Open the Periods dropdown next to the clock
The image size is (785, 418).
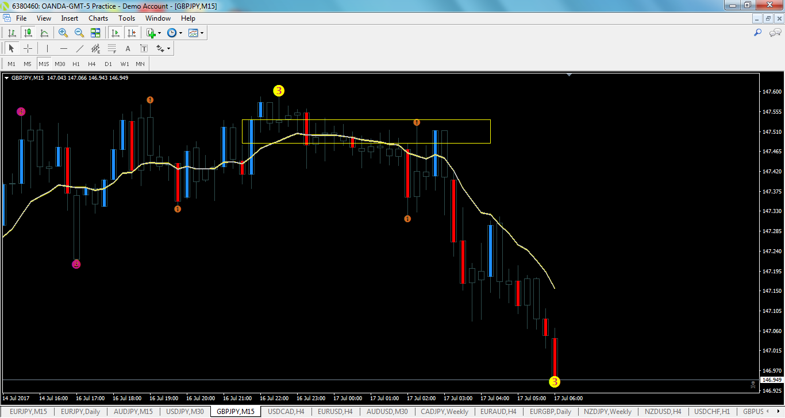pos(180,33)
